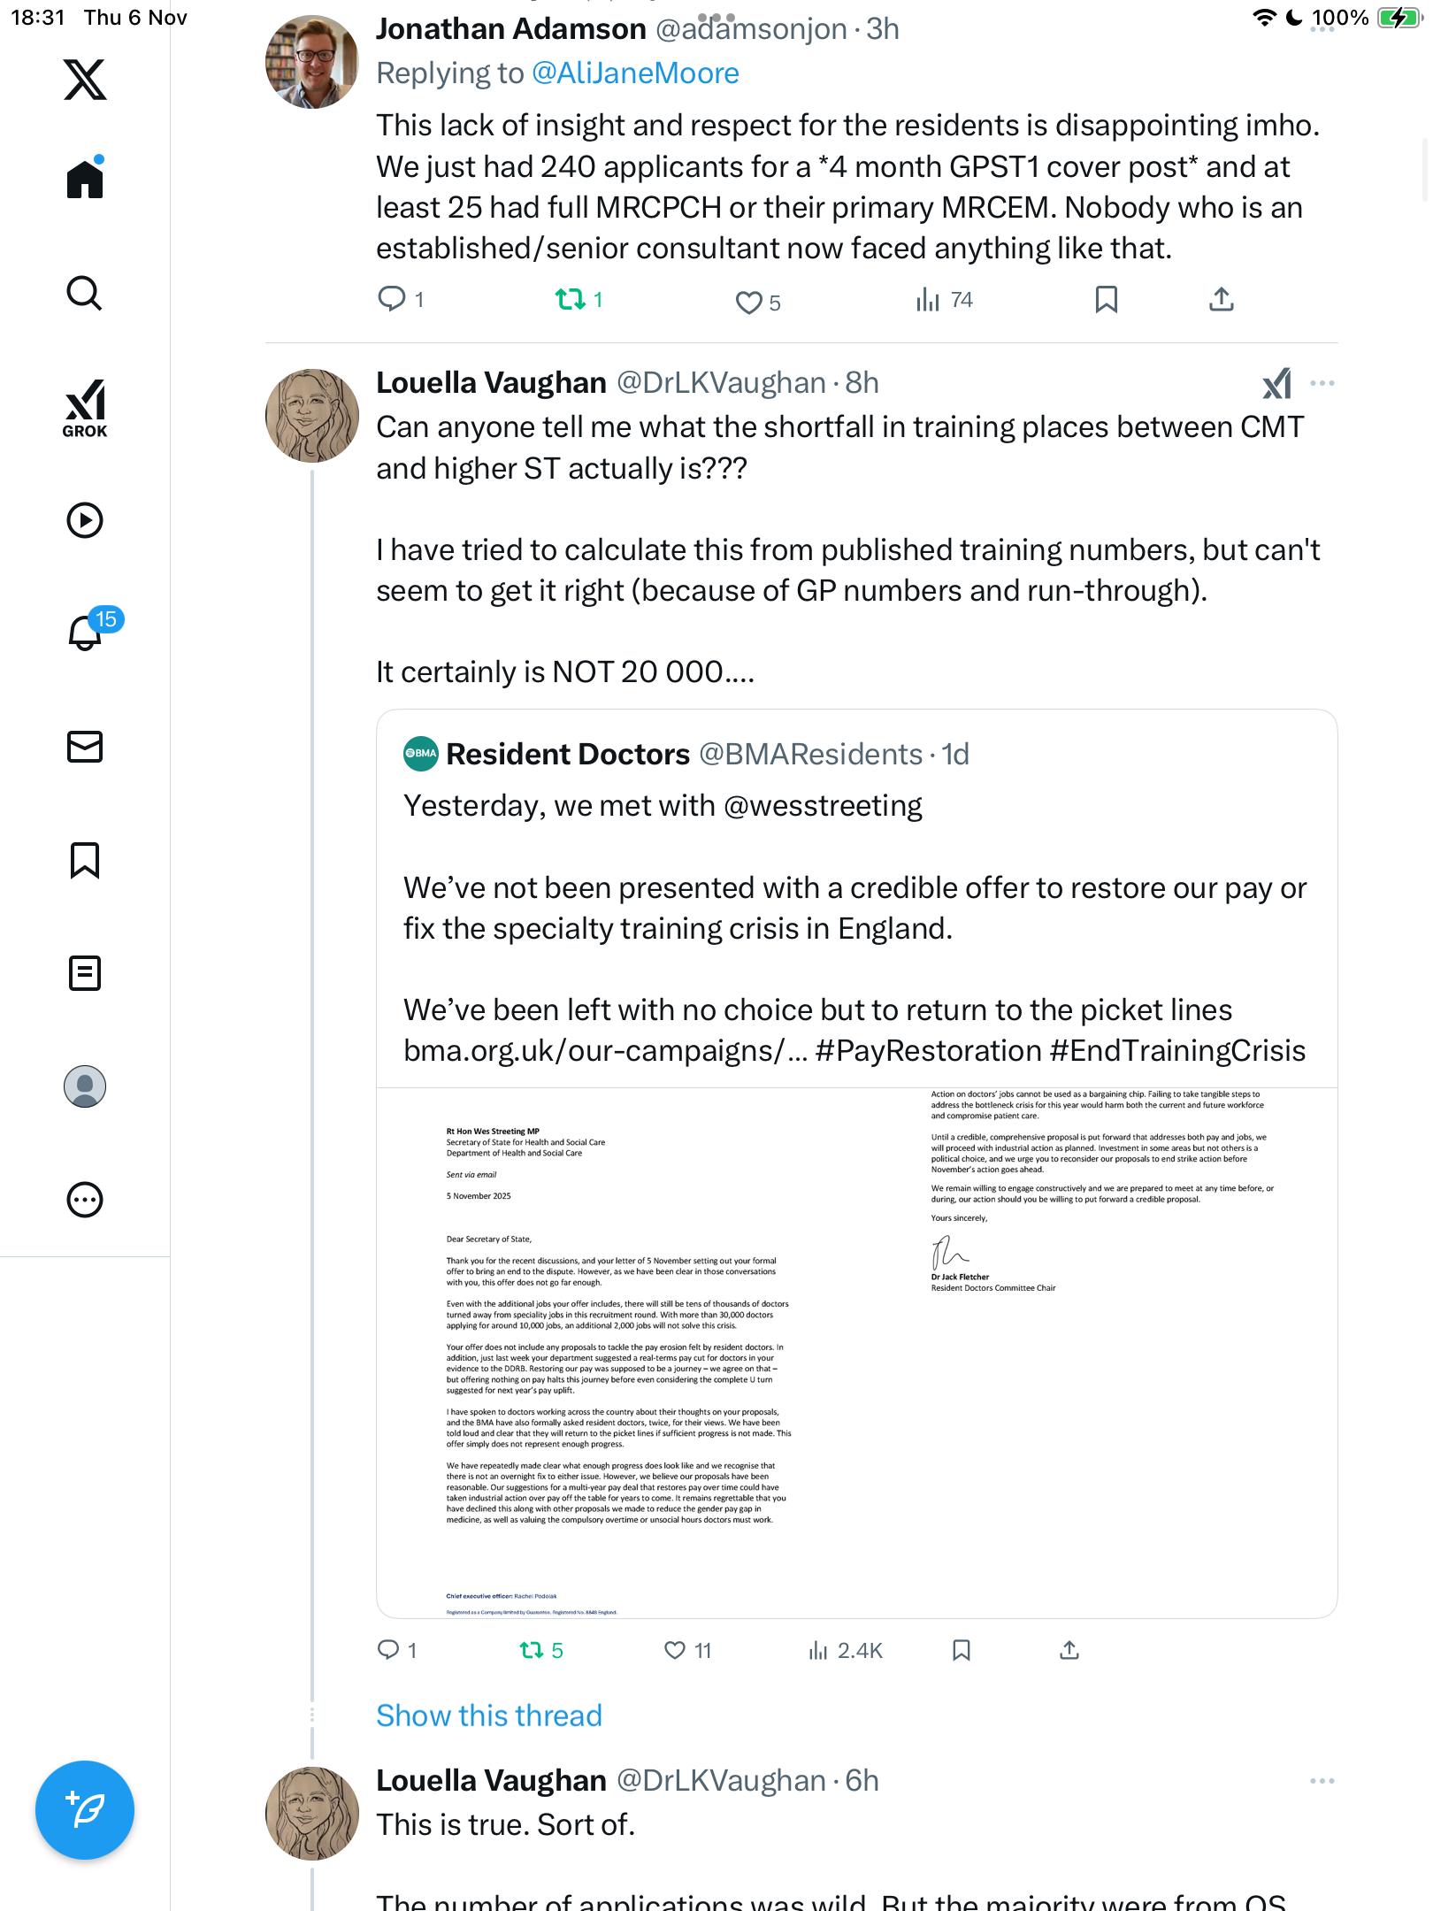Viewport: 1433px width, 1911px height.
Task: Open more options on Louella Vaughan's 8h tweet
Action: (x=1322, y=383)
